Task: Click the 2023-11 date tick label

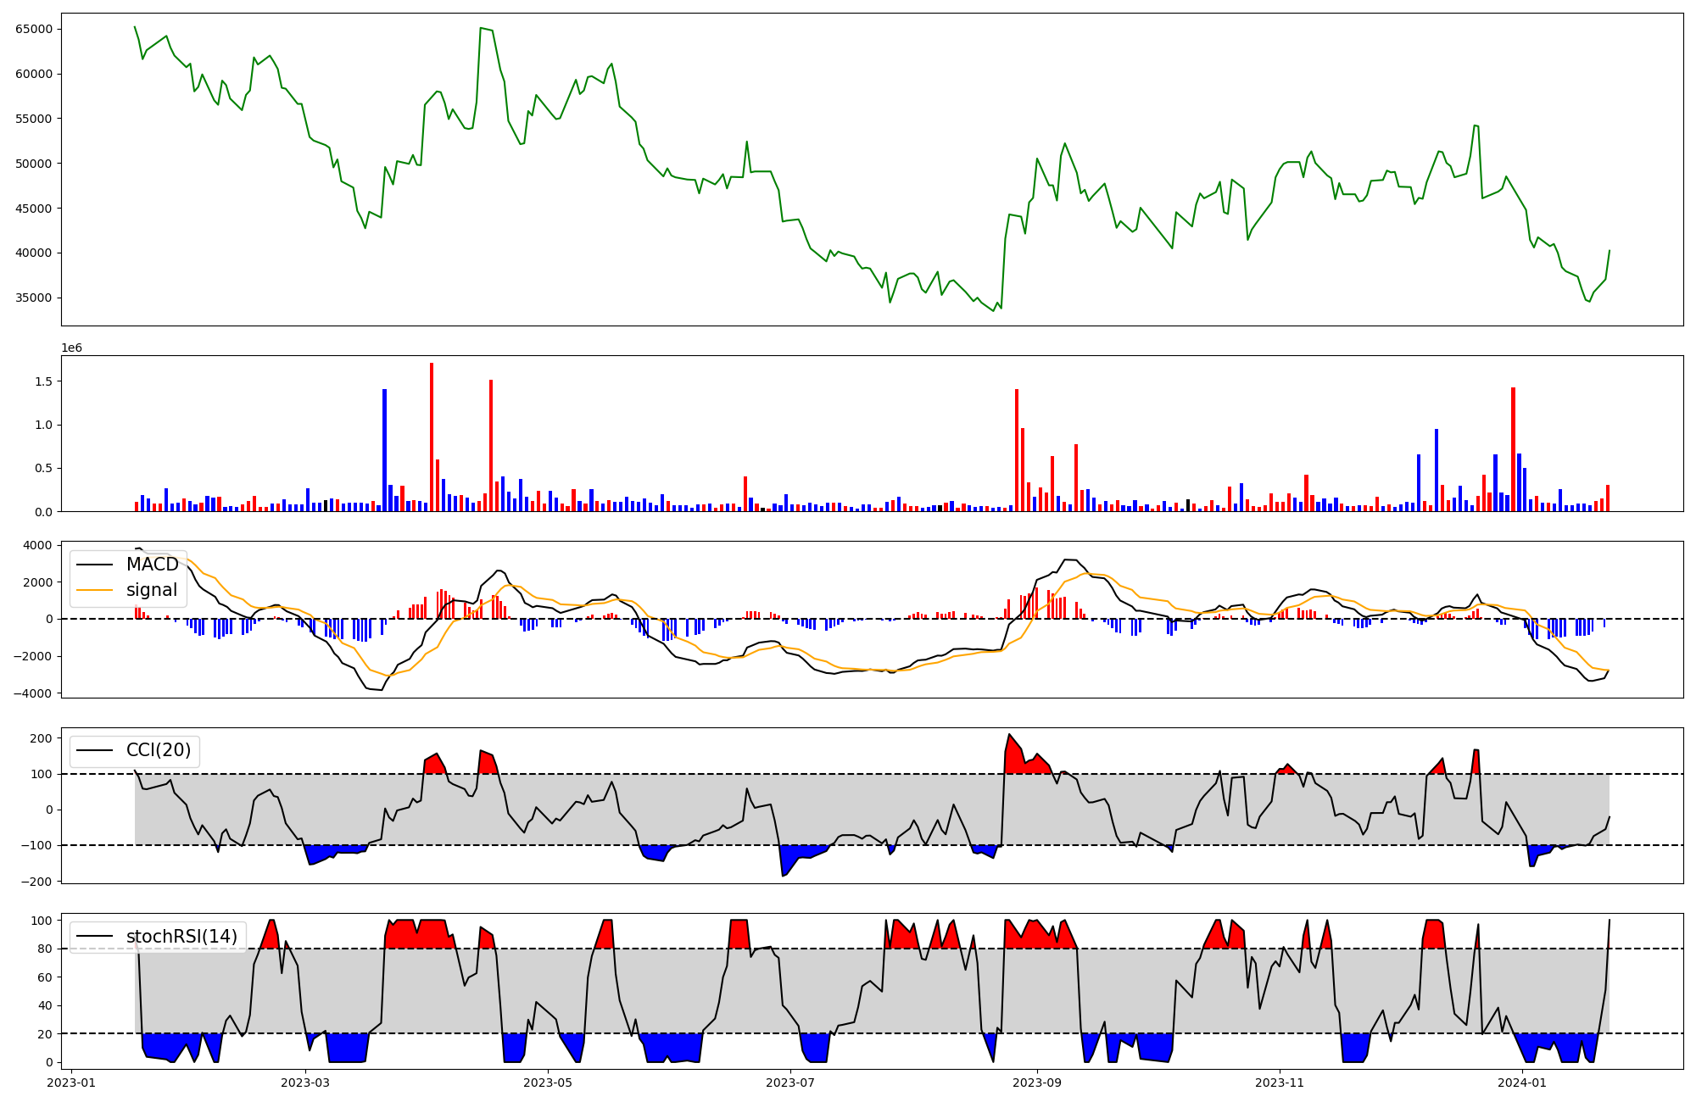Action: pyautogui.click(x=1279, y=1083)
